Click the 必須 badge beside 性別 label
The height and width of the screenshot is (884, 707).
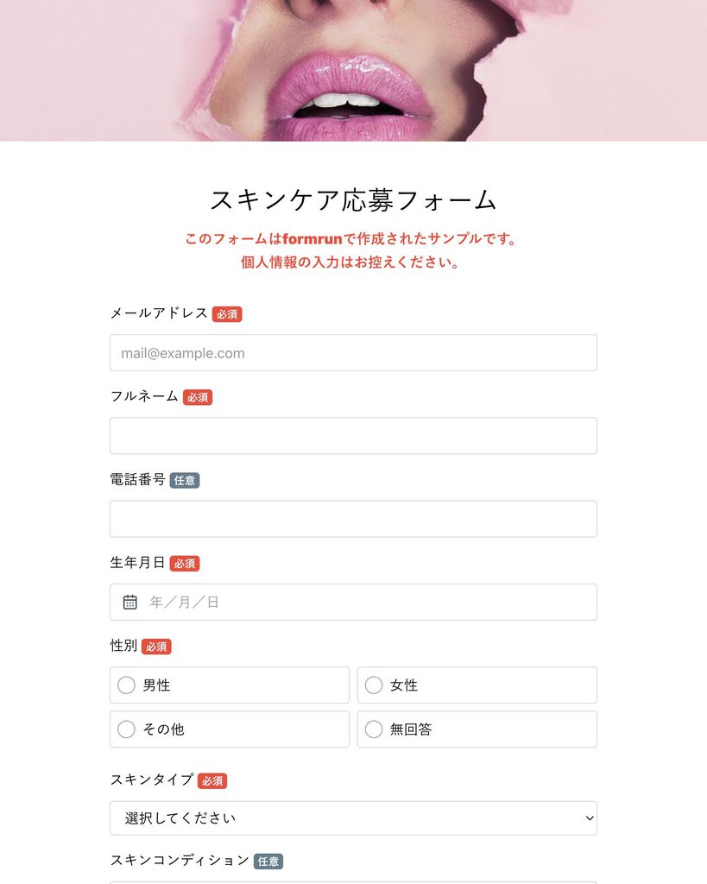[156, 647]
